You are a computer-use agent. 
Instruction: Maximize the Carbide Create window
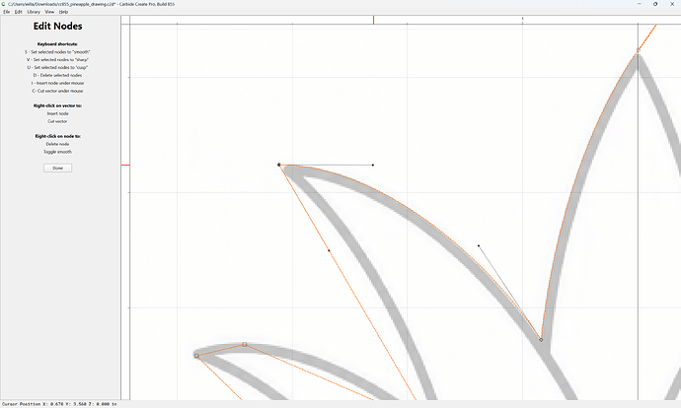point(655,4)
